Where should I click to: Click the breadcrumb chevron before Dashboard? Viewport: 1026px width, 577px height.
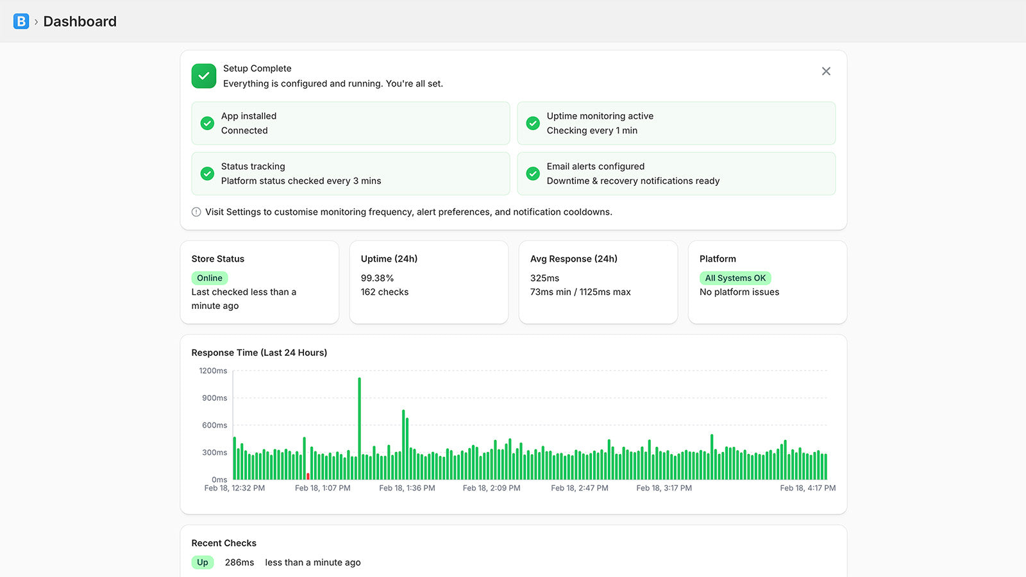(36, 22)
